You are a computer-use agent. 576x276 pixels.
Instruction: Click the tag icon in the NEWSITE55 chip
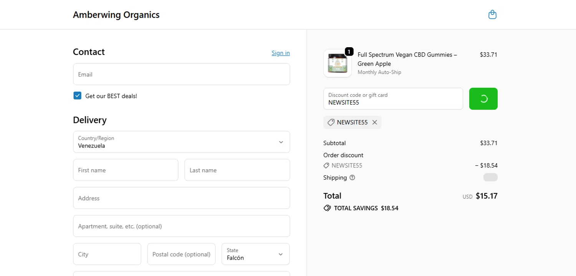(331, 122)
